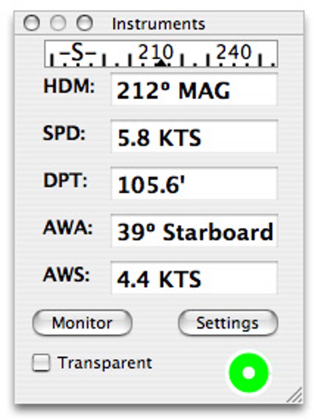Click the SPD speed value field
This screenshot has height=420, width=315.
pyautogui.click(x=194, y=137)
